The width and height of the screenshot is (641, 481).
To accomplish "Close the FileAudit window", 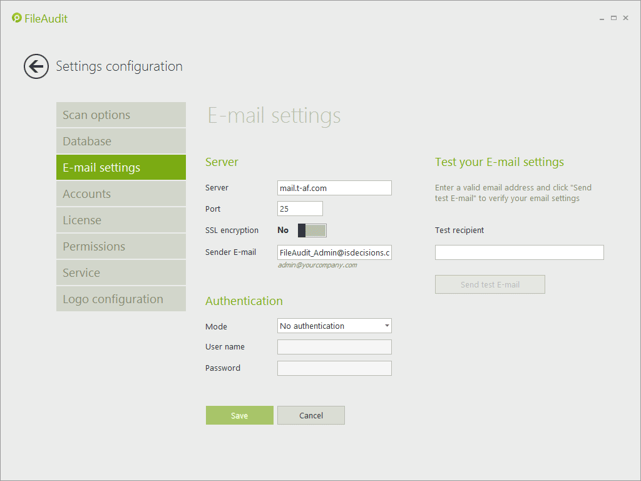I will (625, 18).
